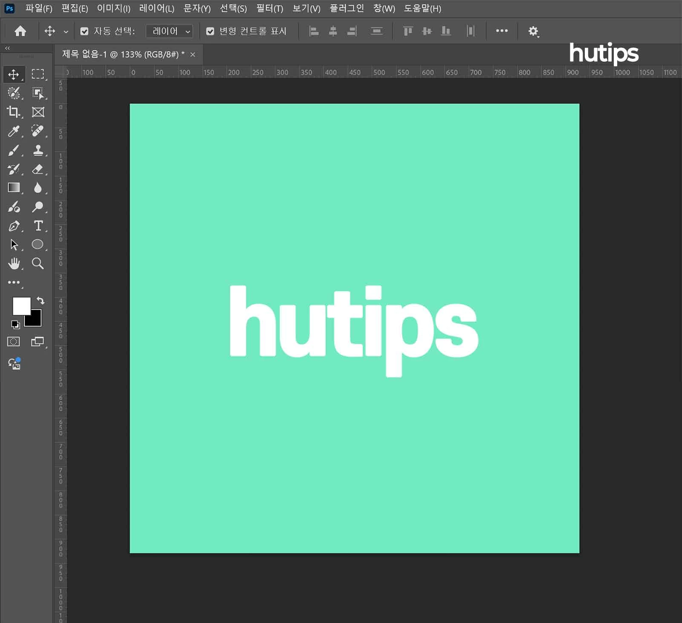This screenshot has width=682, height=623.
Task: Align vertical centers in options bar
Action: [427, 31]
